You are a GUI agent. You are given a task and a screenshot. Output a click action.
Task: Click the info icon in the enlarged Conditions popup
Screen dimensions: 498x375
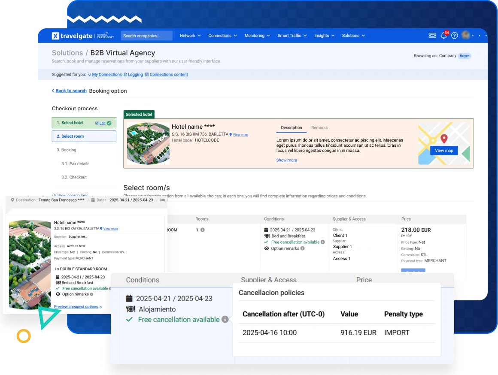(x=225, y=319)
